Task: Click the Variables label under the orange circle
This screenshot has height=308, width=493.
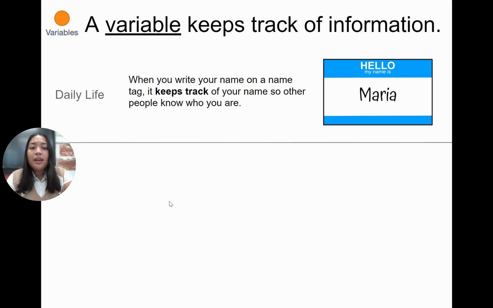Action: point(62,33)
